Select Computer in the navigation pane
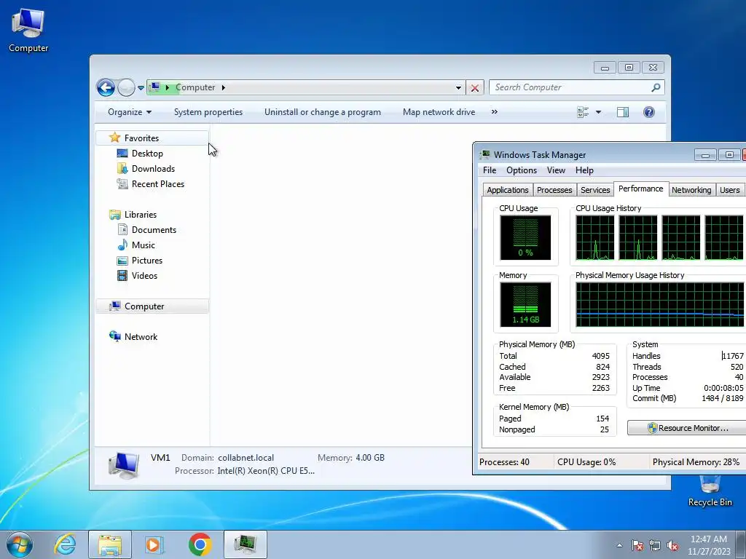Screen dimensions: 746x559 pos(152,306)
